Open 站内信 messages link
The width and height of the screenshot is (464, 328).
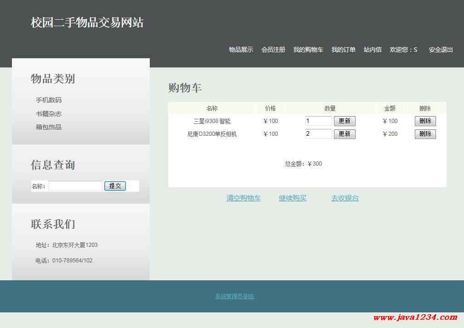(373, 50)
